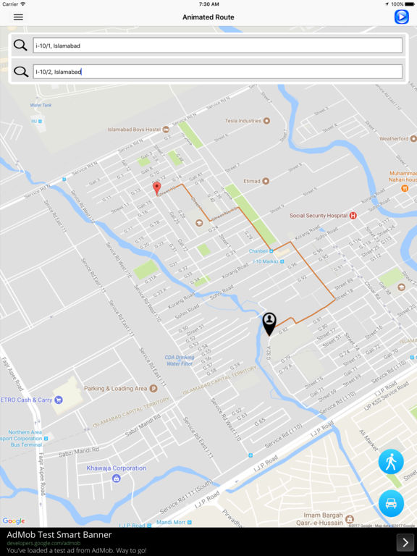Open the developers.google.com/admob link

click(43, 543)
